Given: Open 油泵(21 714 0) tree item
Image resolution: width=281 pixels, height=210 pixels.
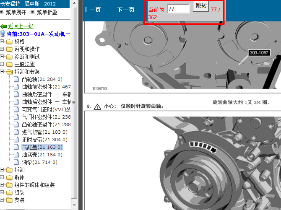Looking at the screenshot, I should pos(39,162).
